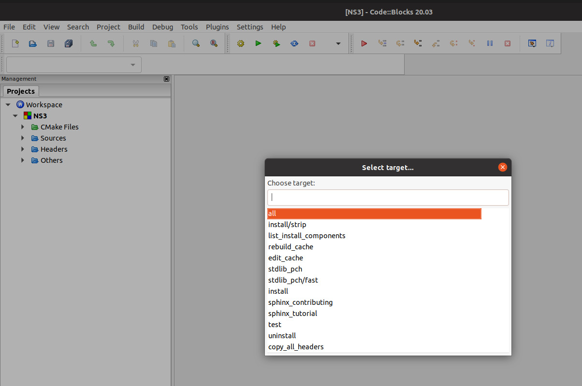Screen dimensions: 582x386
Task: Focus the Choose target text field
Action: (x=388, y=197)
